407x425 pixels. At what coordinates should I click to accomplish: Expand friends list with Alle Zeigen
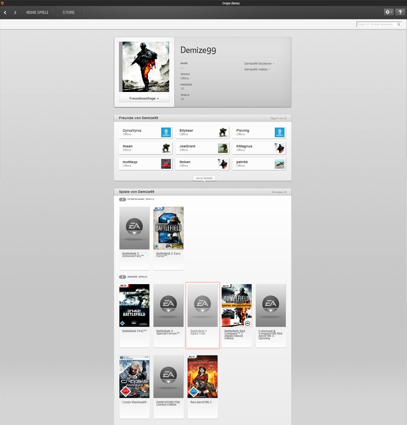tap(204, 178)
